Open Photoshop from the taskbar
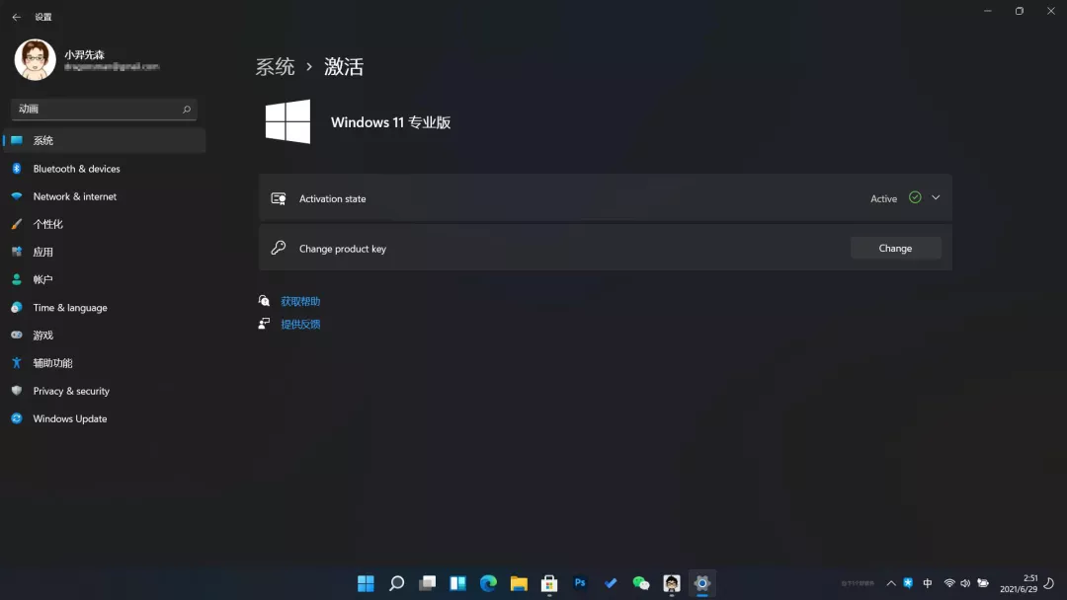This screenshot has height=600, width=1067. pos(580,583)
